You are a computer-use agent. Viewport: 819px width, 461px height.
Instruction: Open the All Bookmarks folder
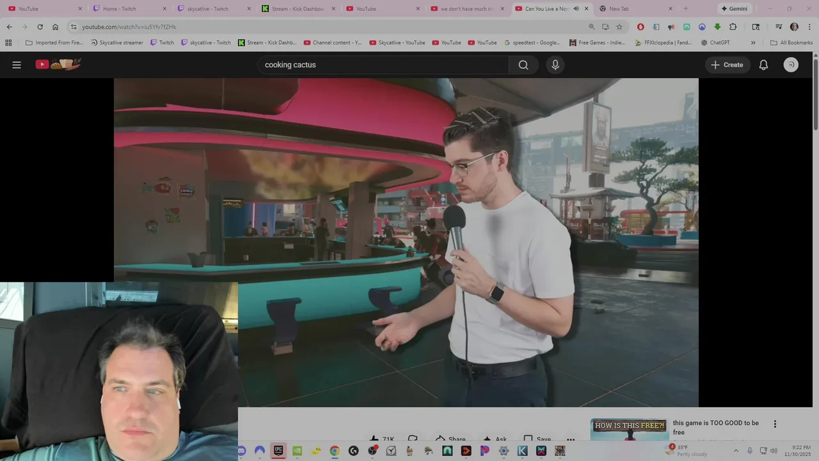[791, 43]
